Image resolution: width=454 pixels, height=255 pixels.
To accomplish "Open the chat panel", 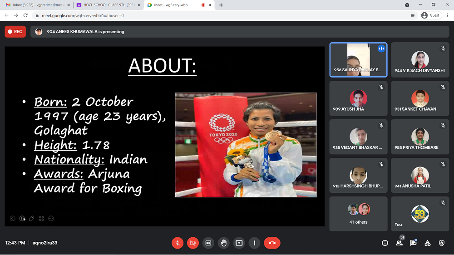I will point(413,243).
